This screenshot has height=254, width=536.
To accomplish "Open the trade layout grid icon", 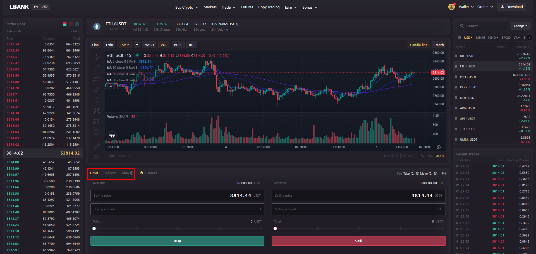I will pos(444,174).
